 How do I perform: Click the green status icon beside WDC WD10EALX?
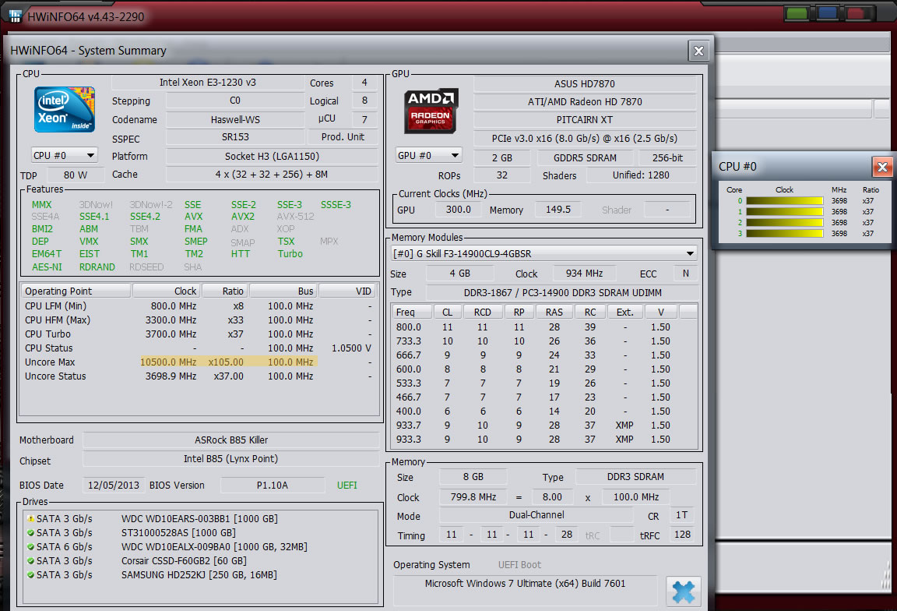[x=30, y=547]
